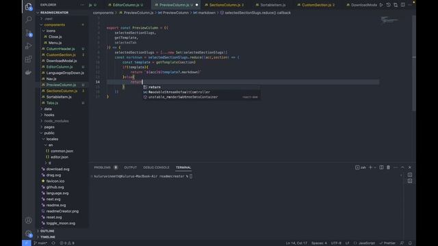Expand the hooks folder
The height and width of the screenshot is (246, 438).
tap(49, 115)
